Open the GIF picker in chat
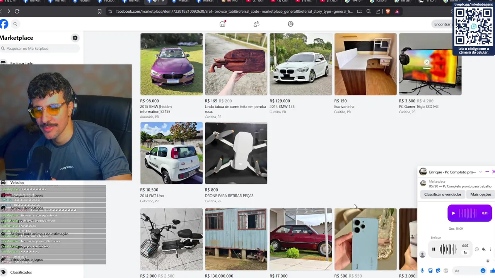 [446, 271]
